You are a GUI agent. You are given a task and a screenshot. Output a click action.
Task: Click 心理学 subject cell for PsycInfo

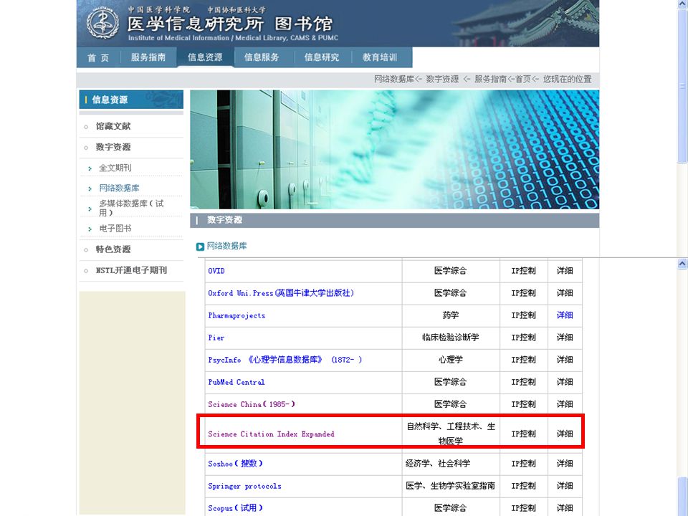pos(451,360)
